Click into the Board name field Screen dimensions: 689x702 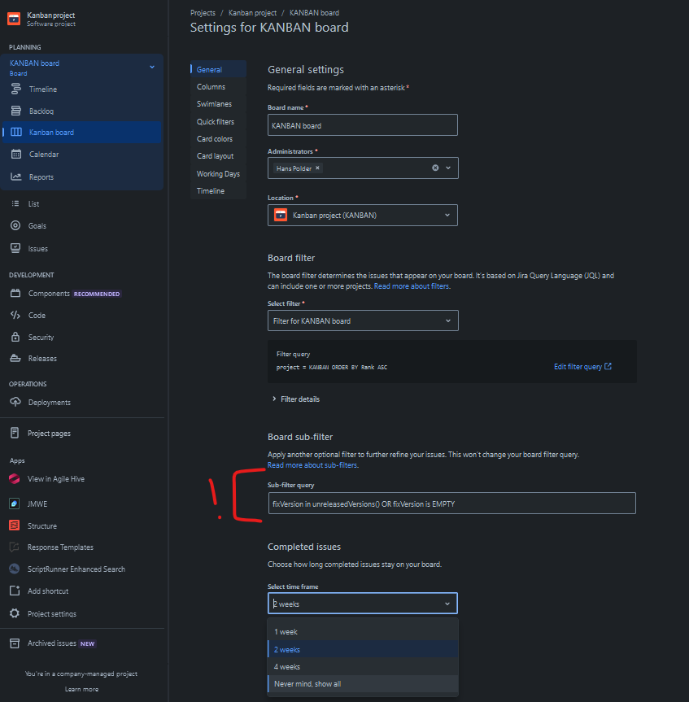coord(363,125)
